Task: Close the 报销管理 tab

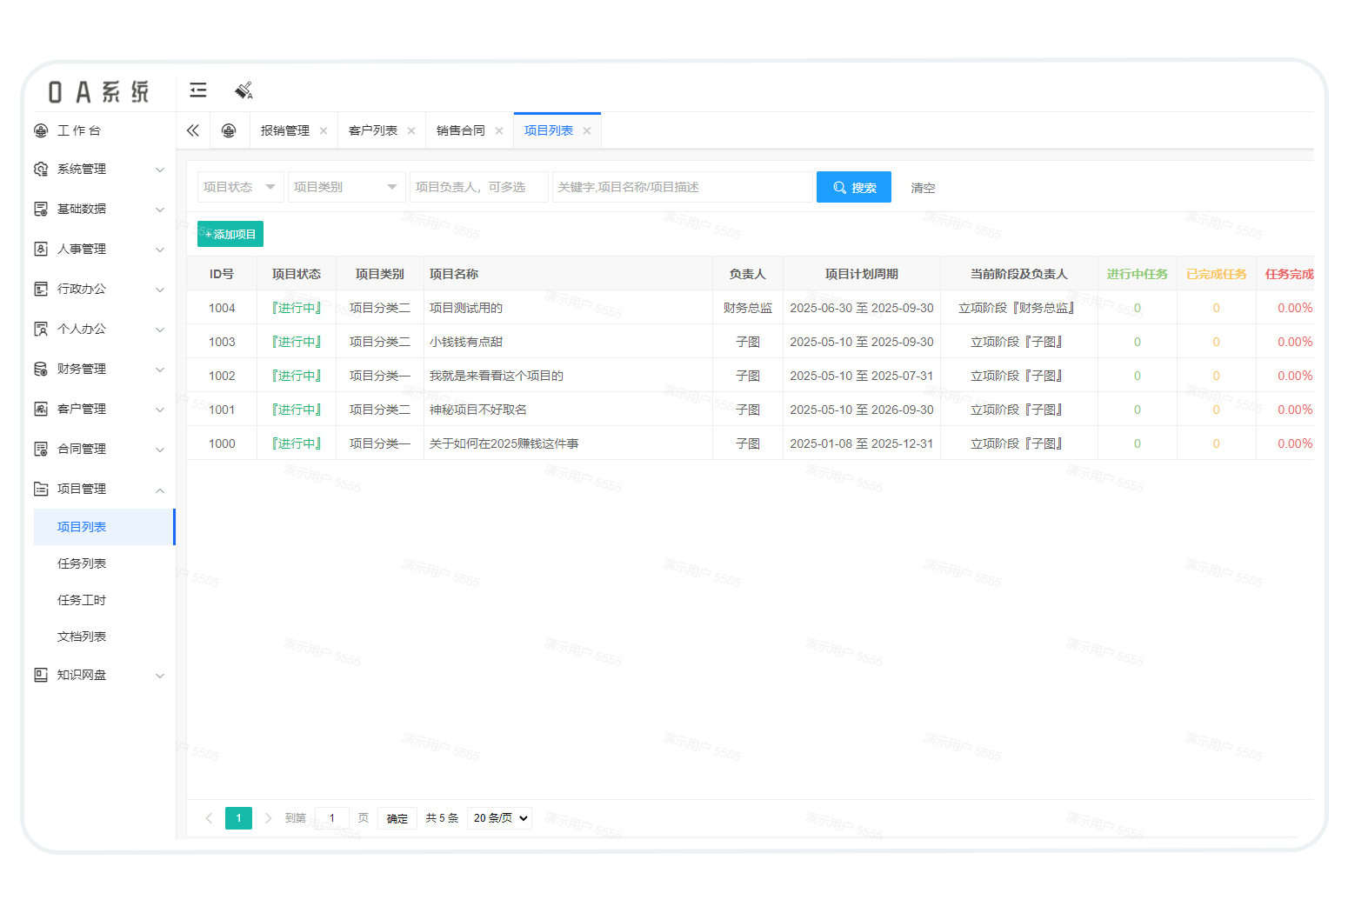Action: pos(324,131)
